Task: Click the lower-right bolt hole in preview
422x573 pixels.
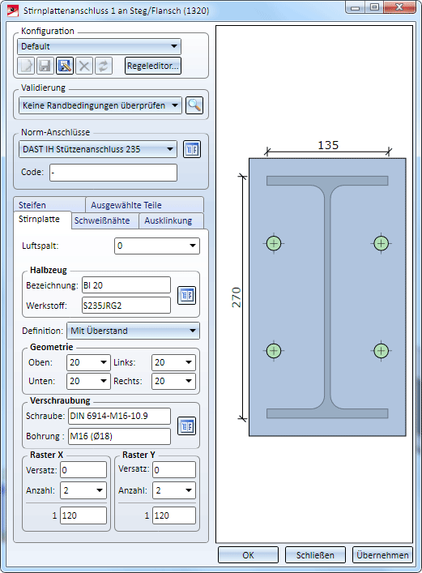Action: pyautogui.click(x=381, y=351)
